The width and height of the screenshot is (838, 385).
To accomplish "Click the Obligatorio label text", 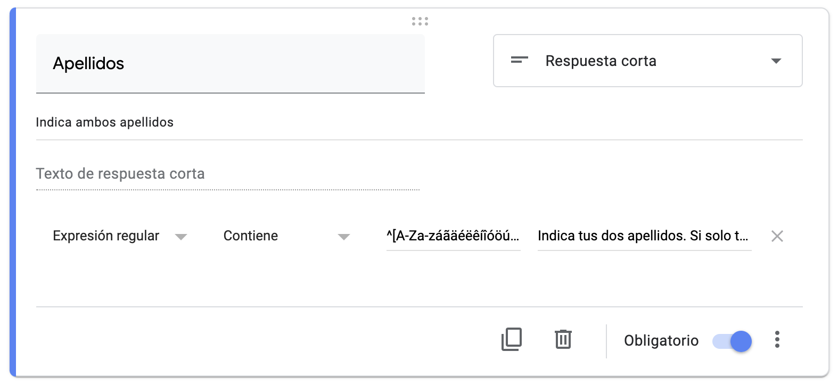I will pyautogui.click(x=661, y=340).
